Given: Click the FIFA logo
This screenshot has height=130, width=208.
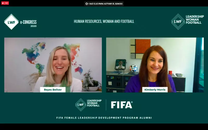Looking at the screenshot, I should 122,105.
